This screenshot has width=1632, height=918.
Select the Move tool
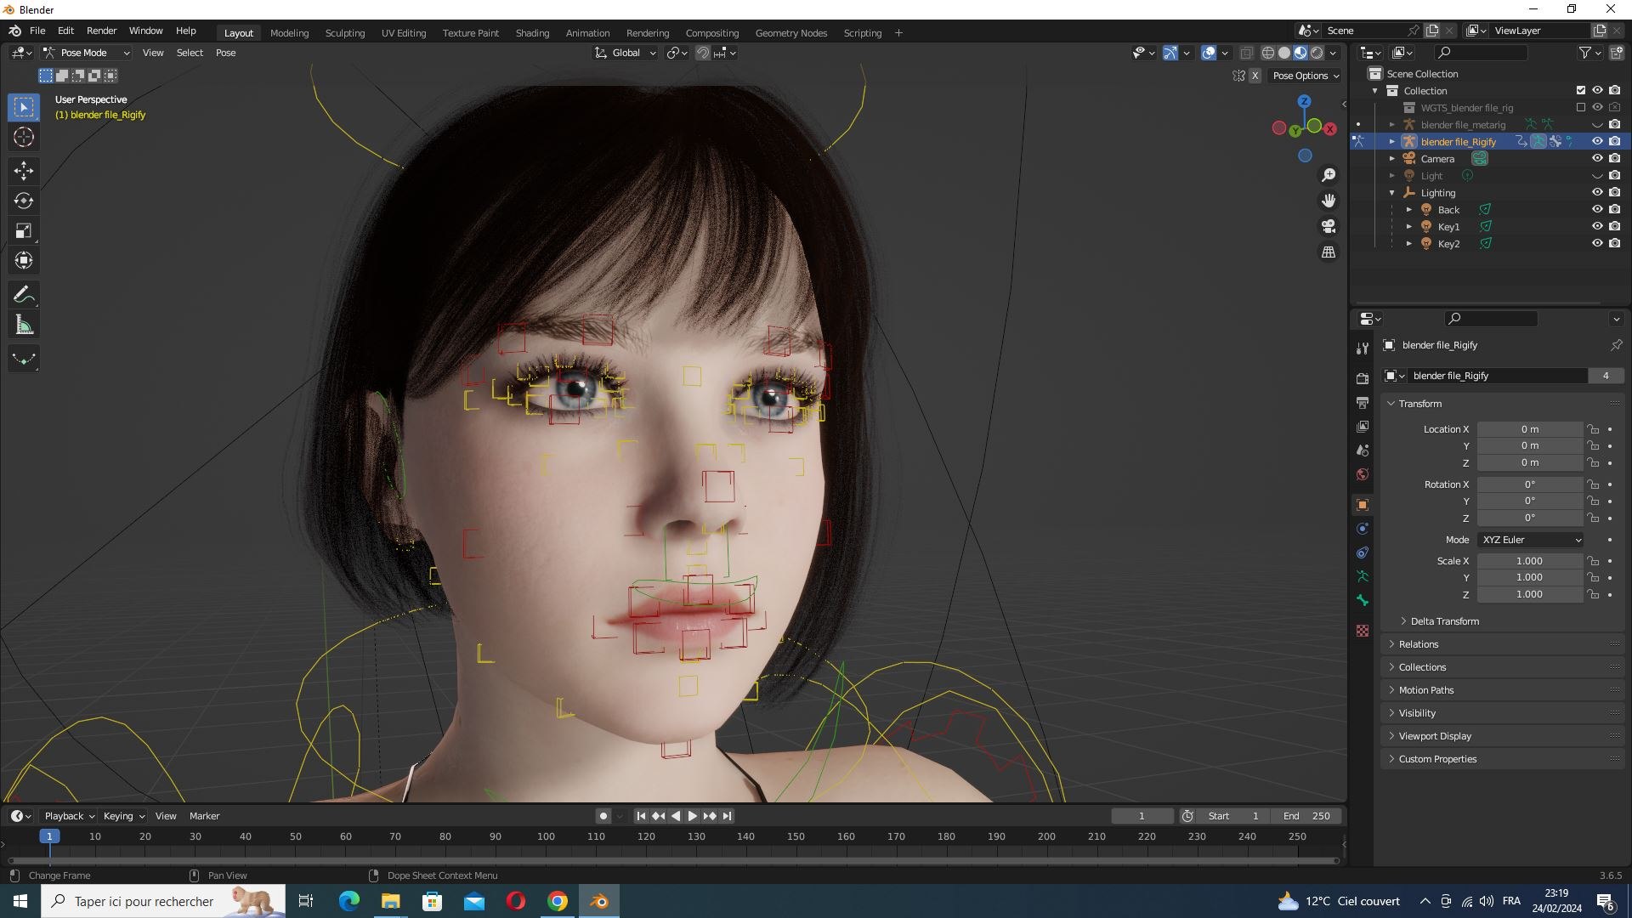click(24, 171)
